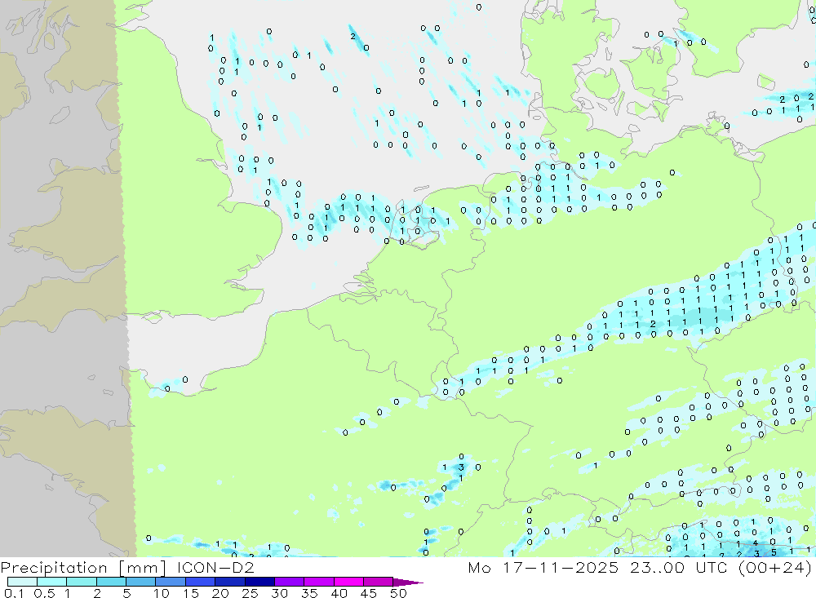816x598 pixels.
Task: Select the "35" legend scale label
Action: [x=309, y=593]
